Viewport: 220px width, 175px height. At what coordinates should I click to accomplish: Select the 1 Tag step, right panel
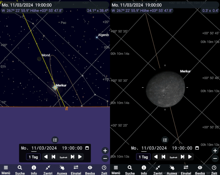point(143,157)
